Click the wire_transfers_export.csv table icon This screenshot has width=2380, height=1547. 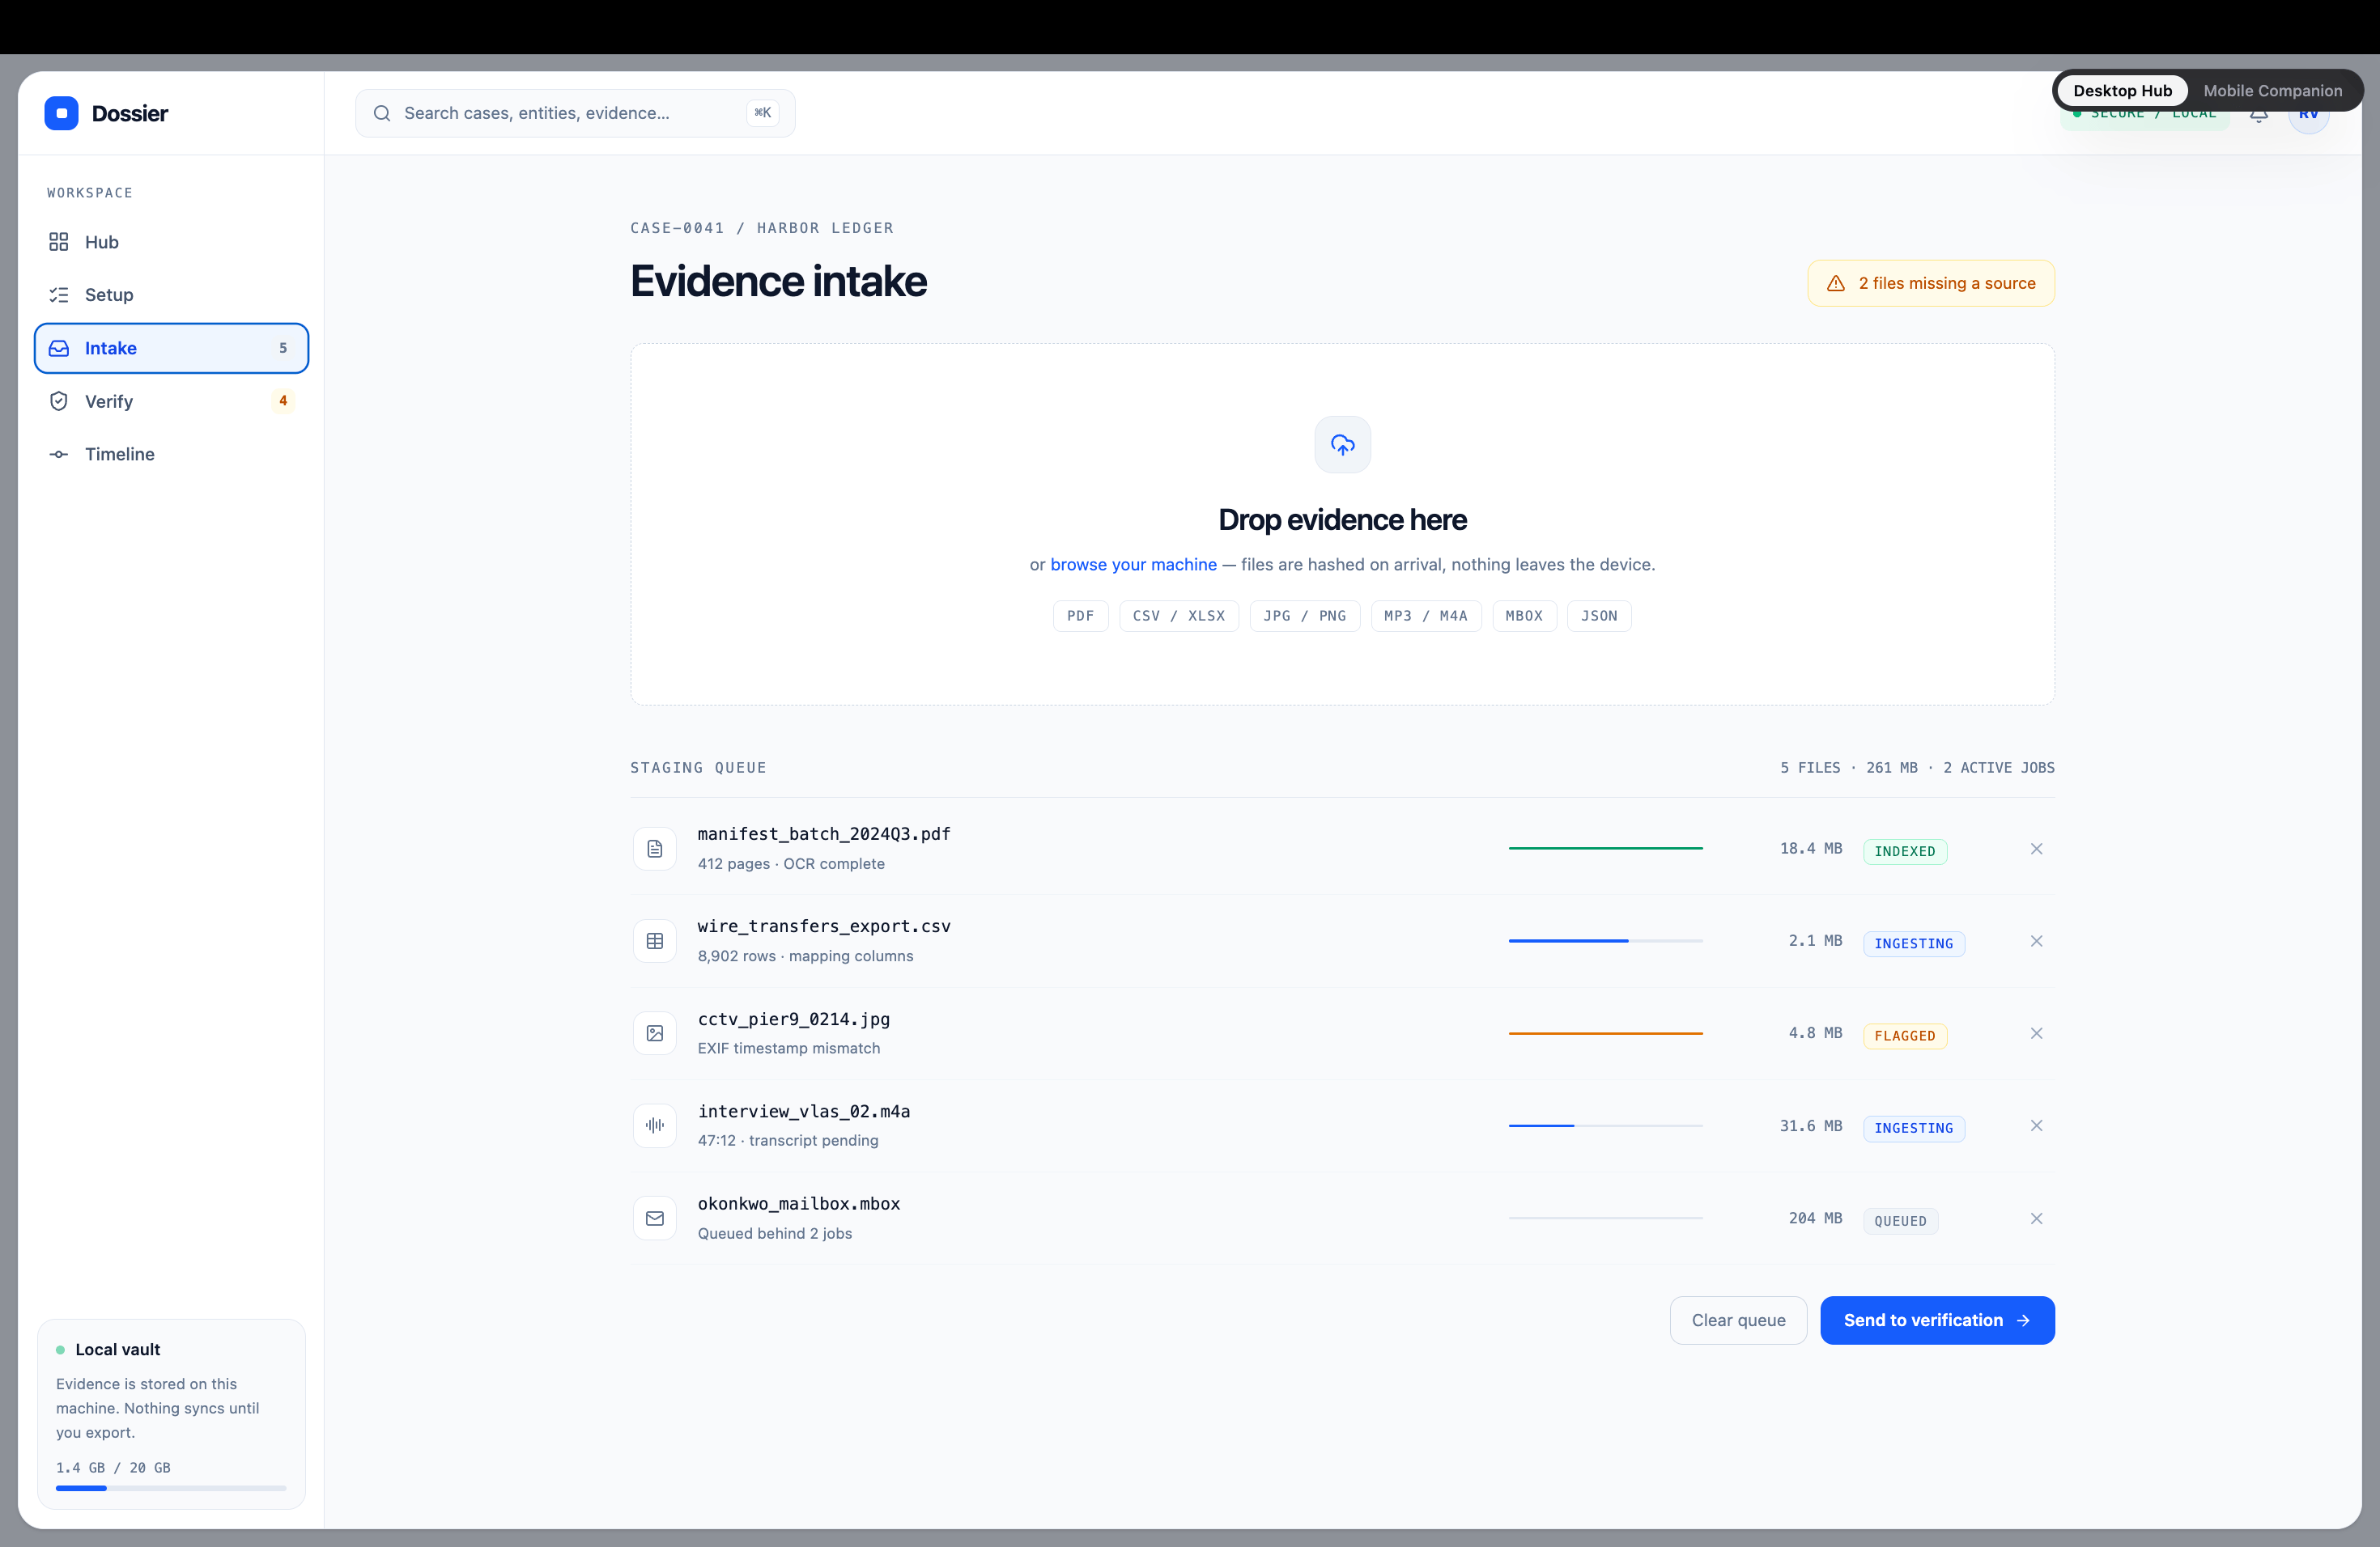pos(655,940)
